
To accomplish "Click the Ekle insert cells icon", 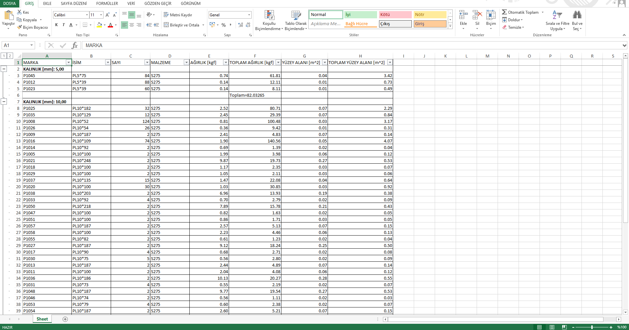I will click(463, 15).
